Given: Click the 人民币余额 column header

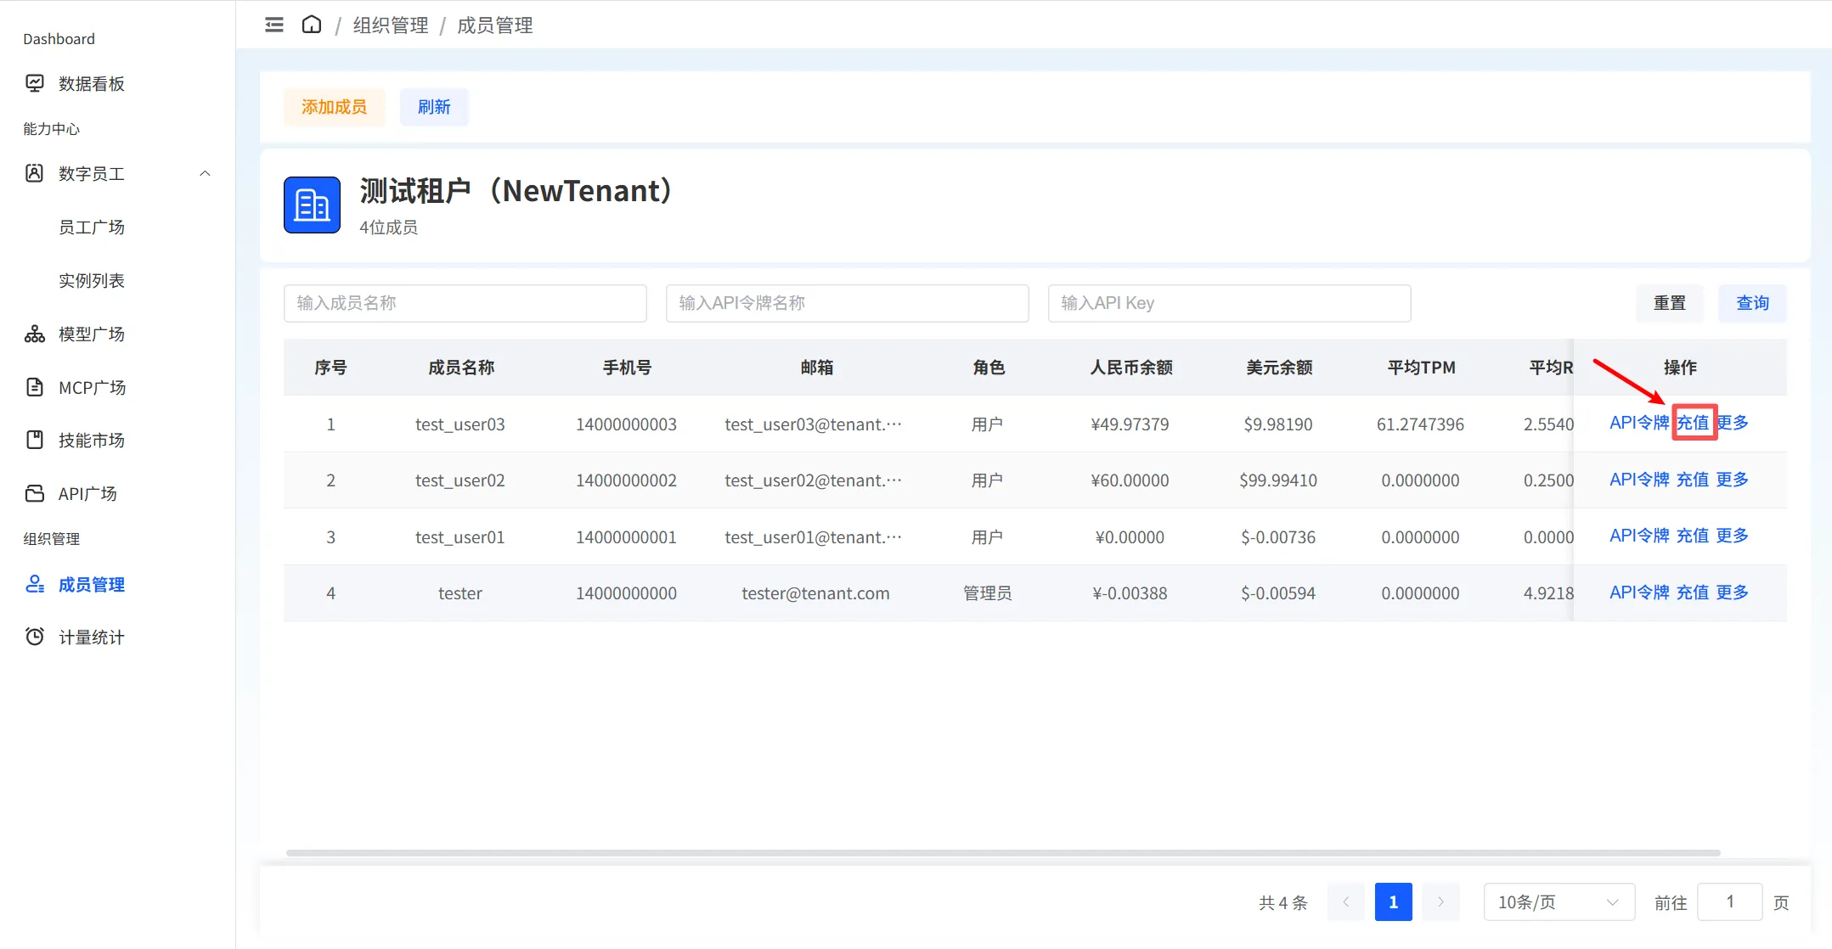Looking at the screenshot, I should tap(1131, 368).
